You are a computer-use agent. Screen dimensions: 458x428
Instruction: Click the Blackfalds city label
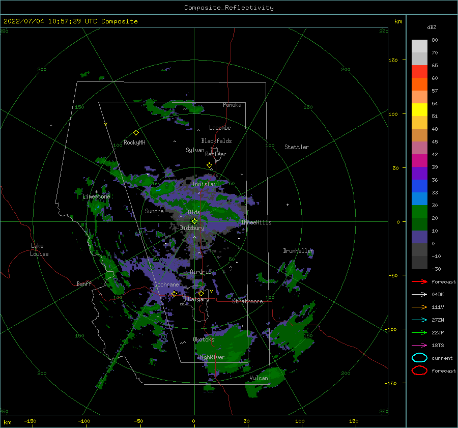pyautogui.click(x=216, y=141)
